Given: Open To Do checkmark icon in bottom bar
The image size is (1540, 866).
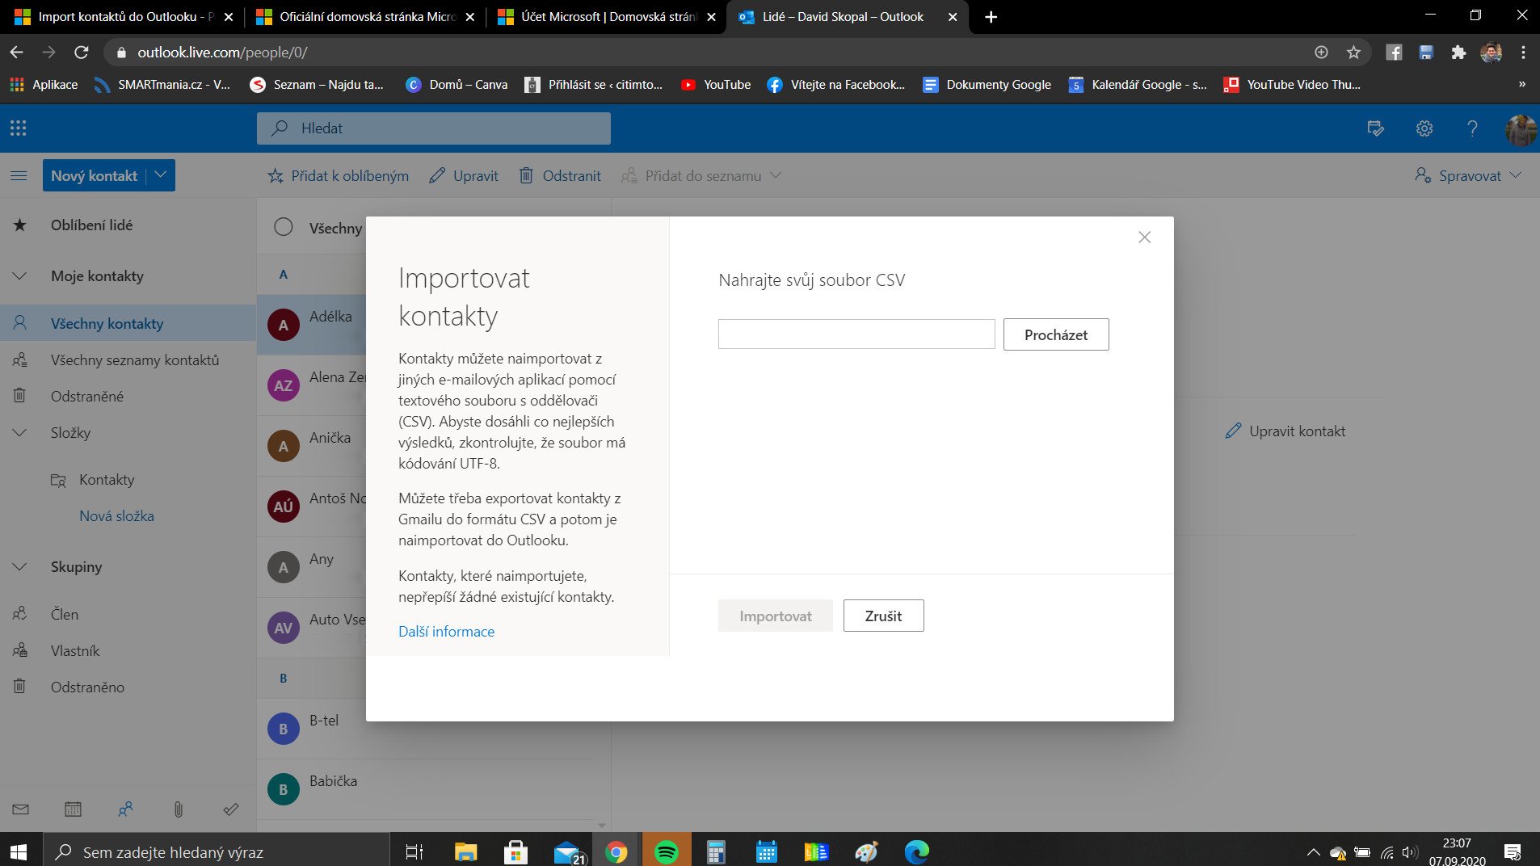Looking at the screenshot, I should [x=230, y=809].
